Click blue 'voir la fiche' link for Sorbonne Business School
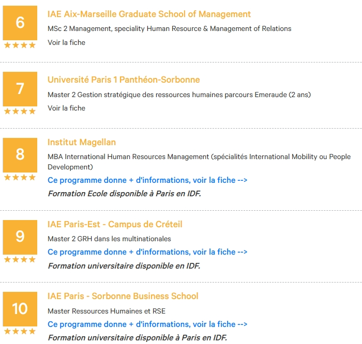This screenshot has height=344, width=362. point(147,324)
